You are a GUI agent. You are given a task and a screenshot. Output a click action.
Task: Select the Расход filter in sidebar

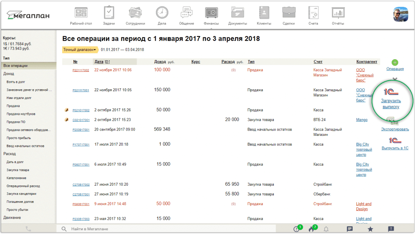click(x=10, y=154)
